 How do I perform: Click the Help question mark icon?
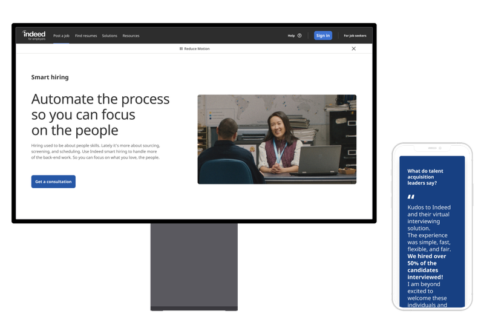click(x=299, y=36)
